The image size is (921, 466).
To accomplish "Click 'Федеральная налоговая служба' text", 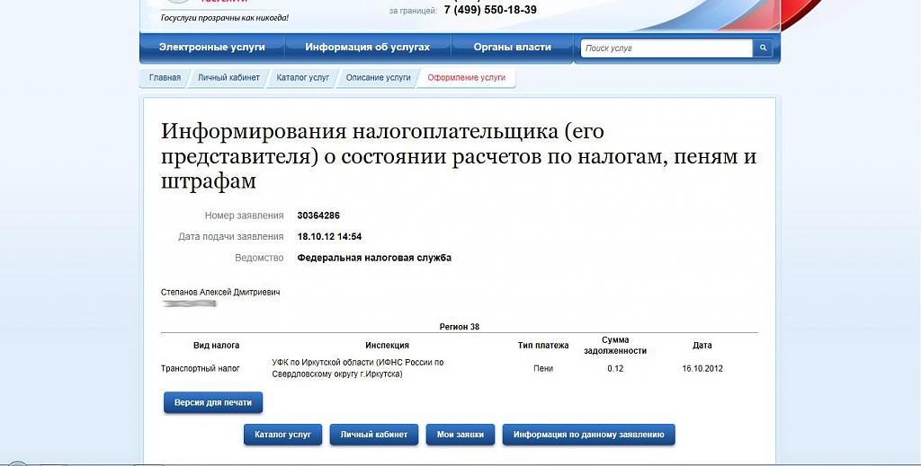I will pos(374,258).
